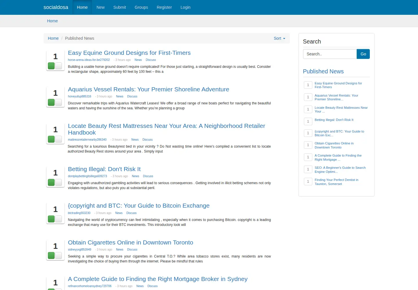This screenshot has height=290, width=418.
Task: View user profile mattressretailernearby286340
Action: [x=87, y=140]
